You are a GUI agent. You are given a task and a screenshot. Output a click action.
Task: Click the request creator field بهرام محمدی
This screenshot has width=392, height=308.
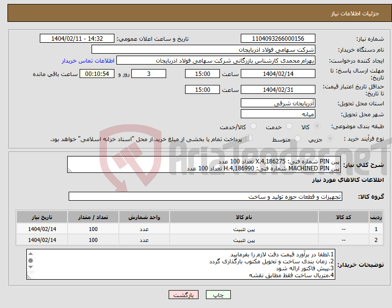pyautogui.click(x=216, y=61)
